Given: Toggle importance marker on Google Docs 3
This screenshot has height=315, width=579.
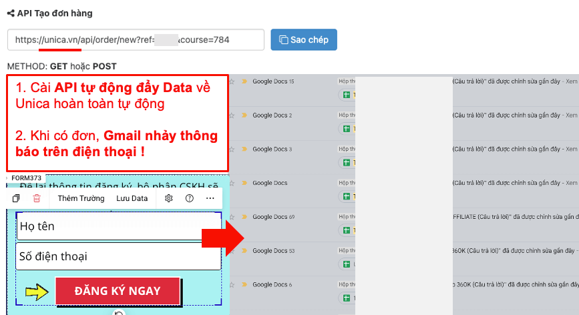Looking at the screenshot, I should [x=244, y=149].
